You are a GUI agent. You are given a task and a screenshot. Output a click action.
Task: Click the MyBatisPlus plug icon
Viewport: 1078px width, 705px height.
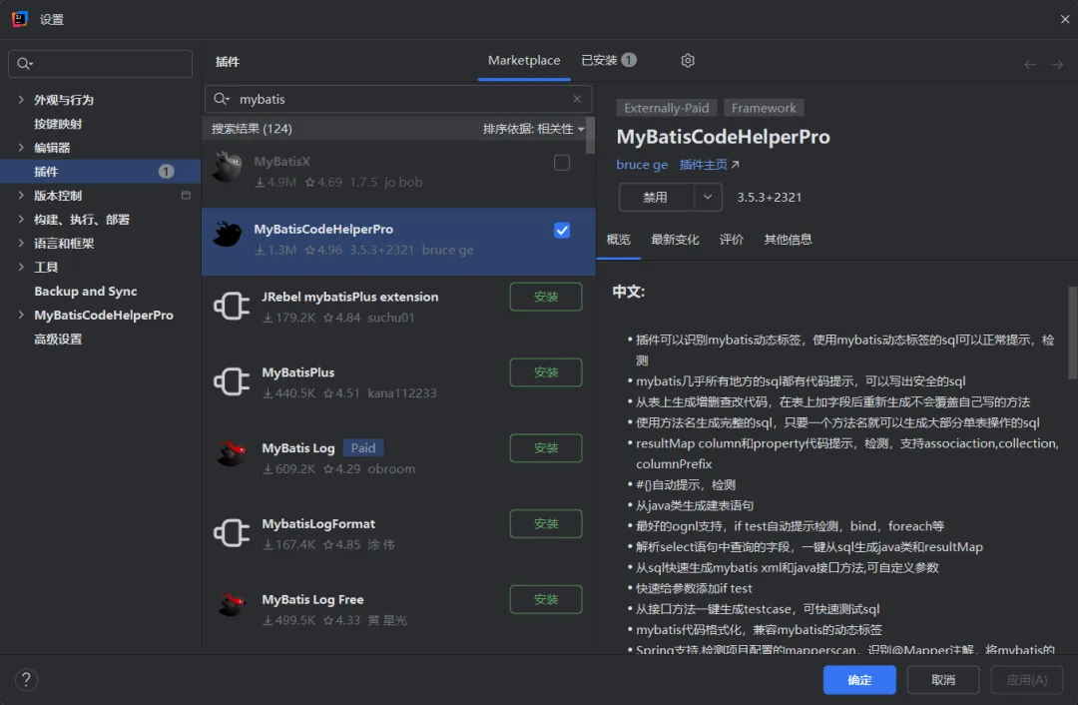pyautogui.click(x=232, y=381)
